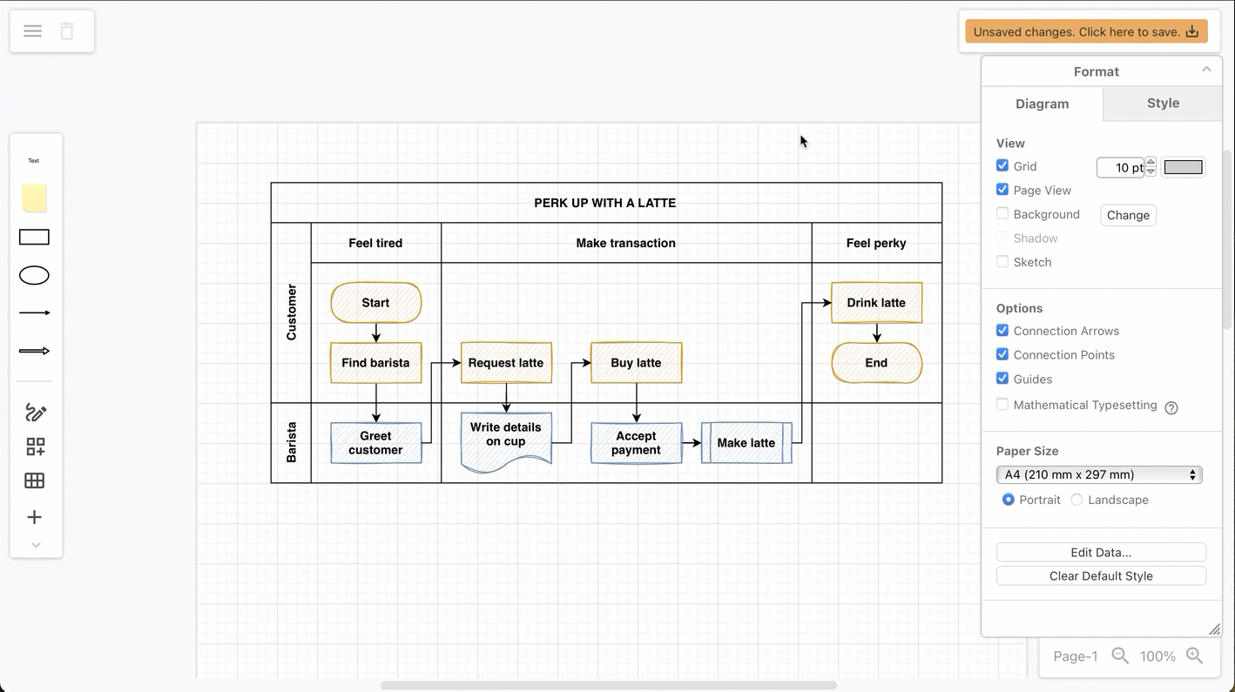Select the sticky note shape tool

coord(34,198)
